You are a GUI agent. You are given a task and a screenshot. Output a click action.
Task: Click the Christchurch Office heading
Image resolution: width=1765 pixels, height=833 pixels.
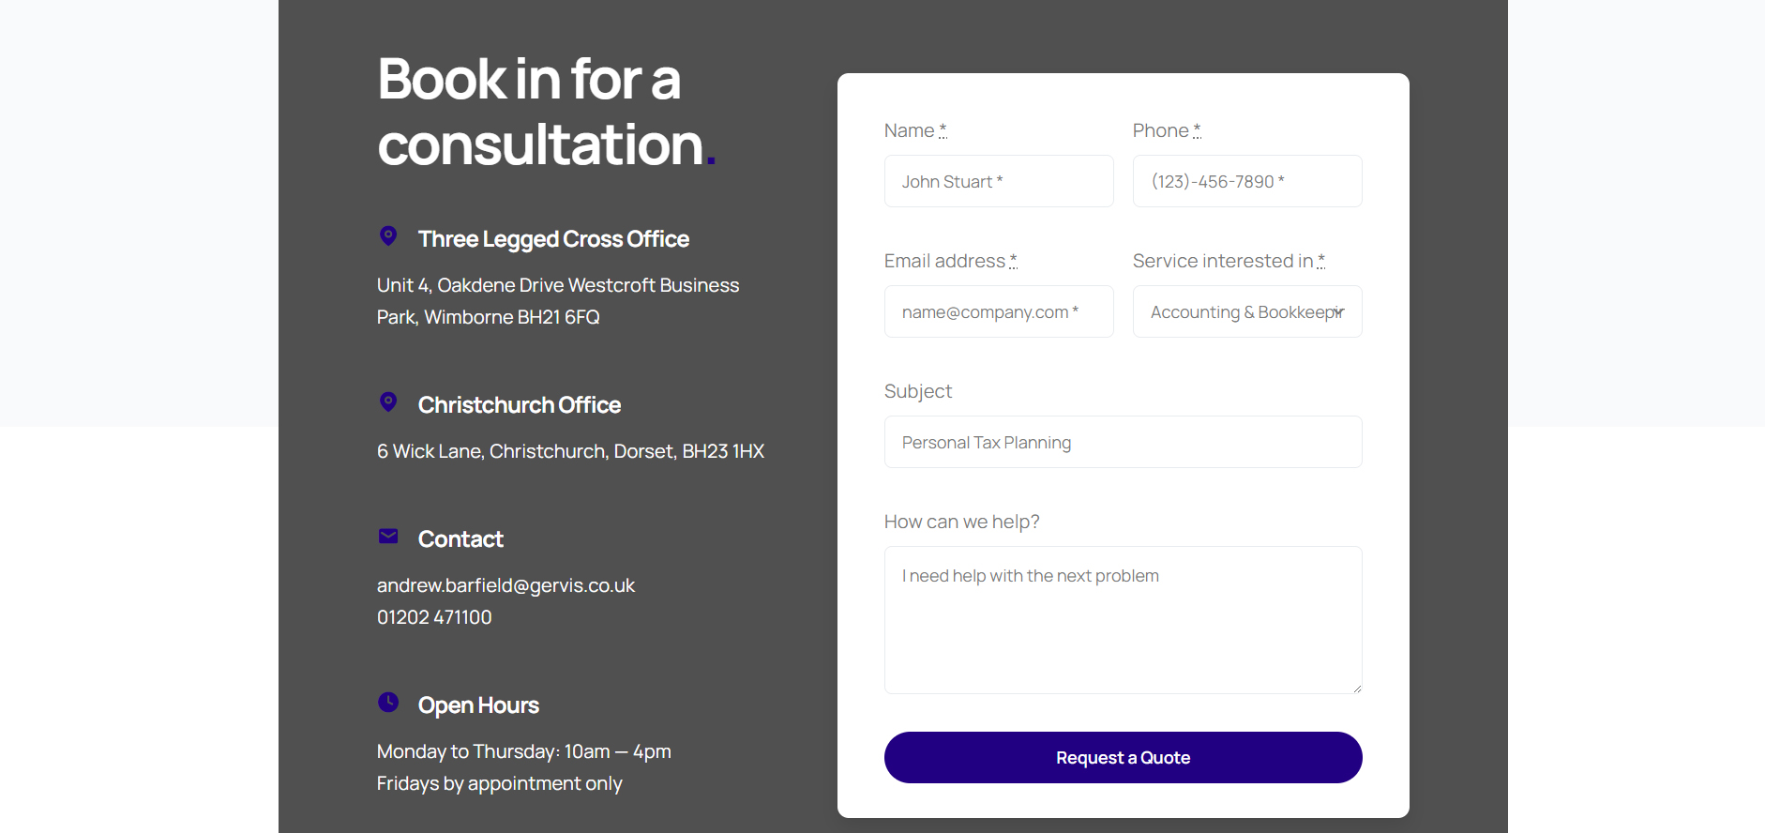click(520, 405)
